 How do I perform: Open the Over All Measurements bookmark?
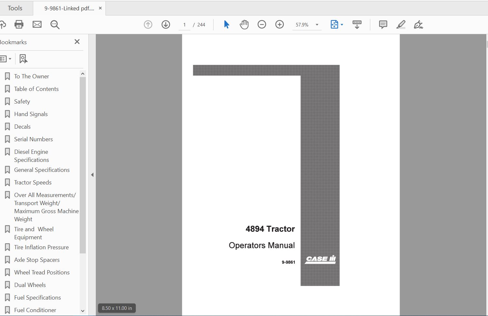click(46, 207)
